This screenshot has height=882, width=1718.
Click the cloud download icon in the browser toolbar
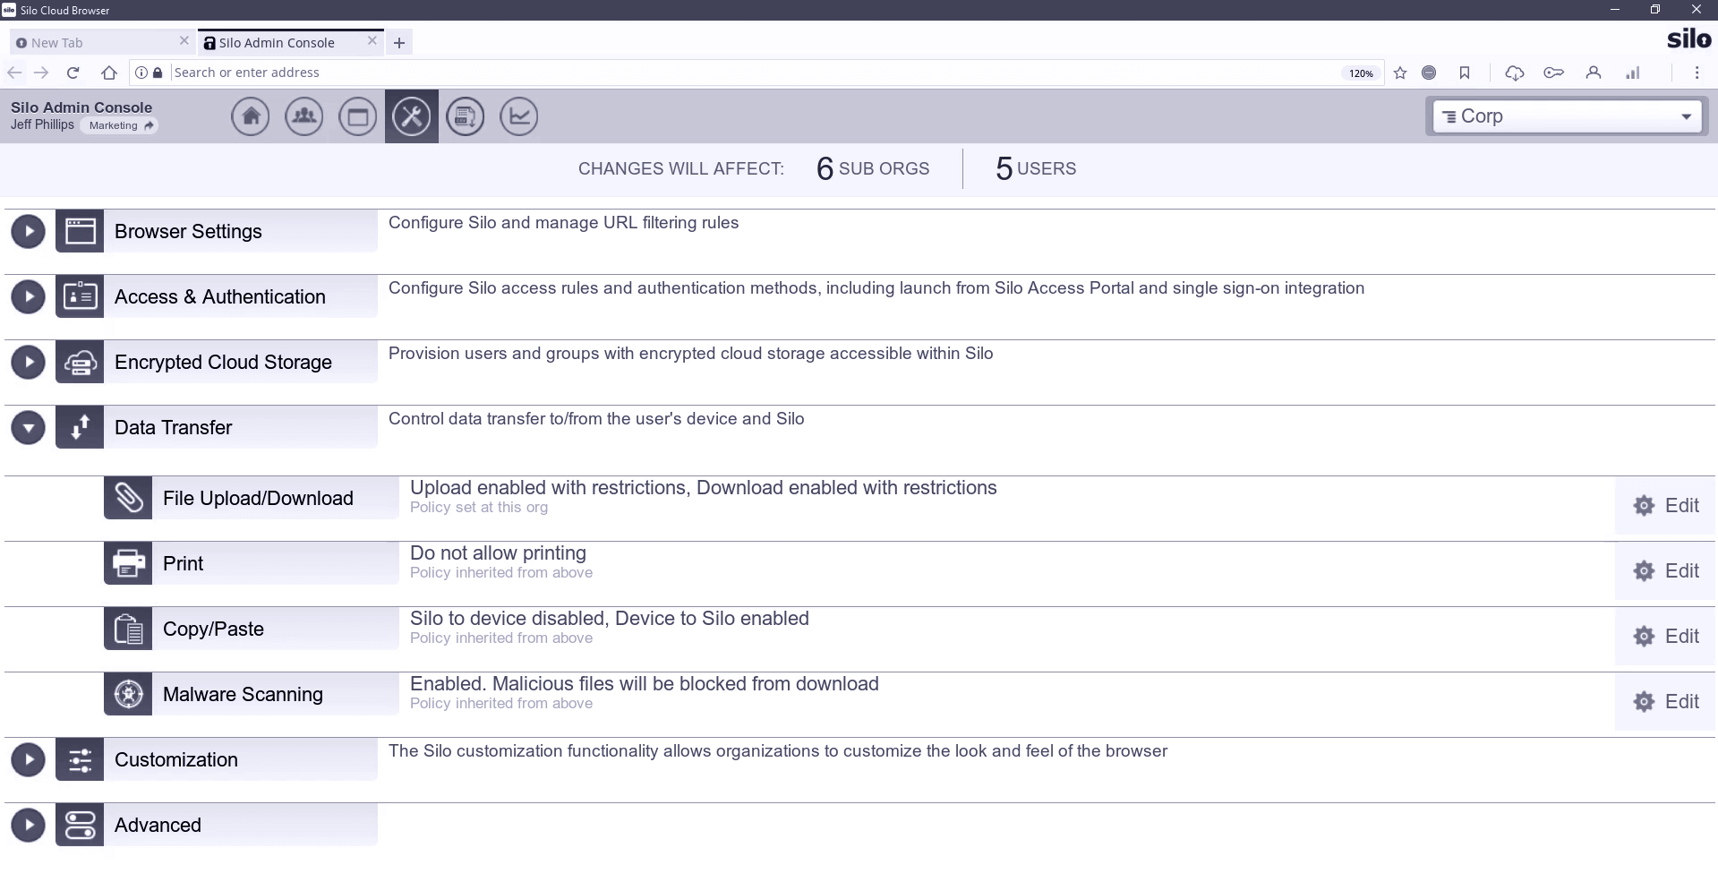click(1515, 73)
